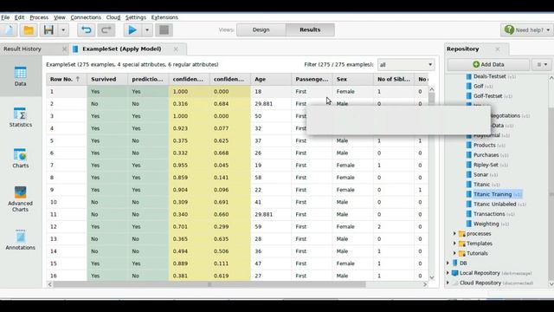Open the Connections menu
The height and width of the screenshot is (312, 554).
86,17
